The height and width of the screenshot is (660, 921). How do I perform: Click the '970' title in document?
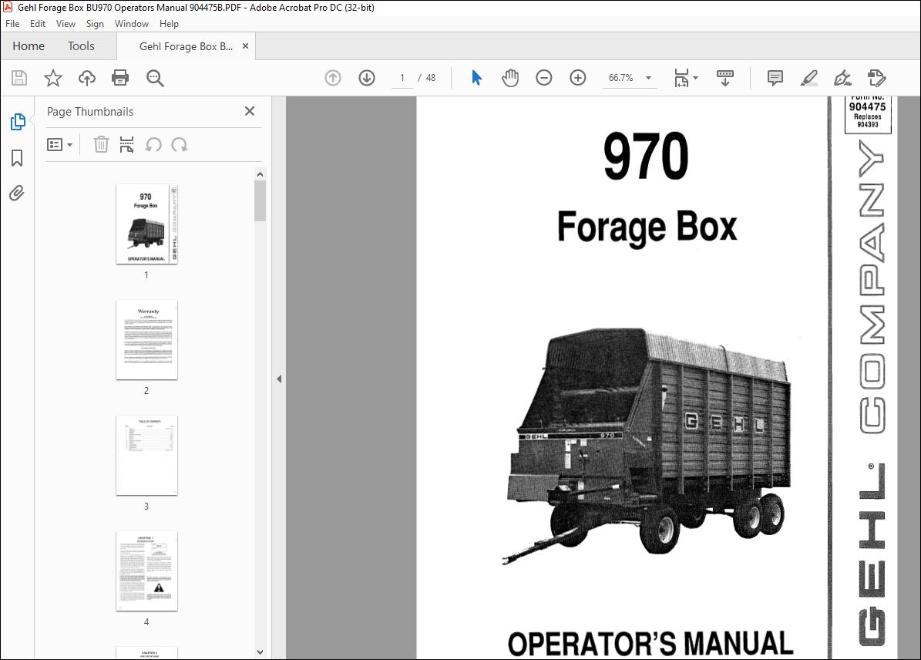point(646,157)
